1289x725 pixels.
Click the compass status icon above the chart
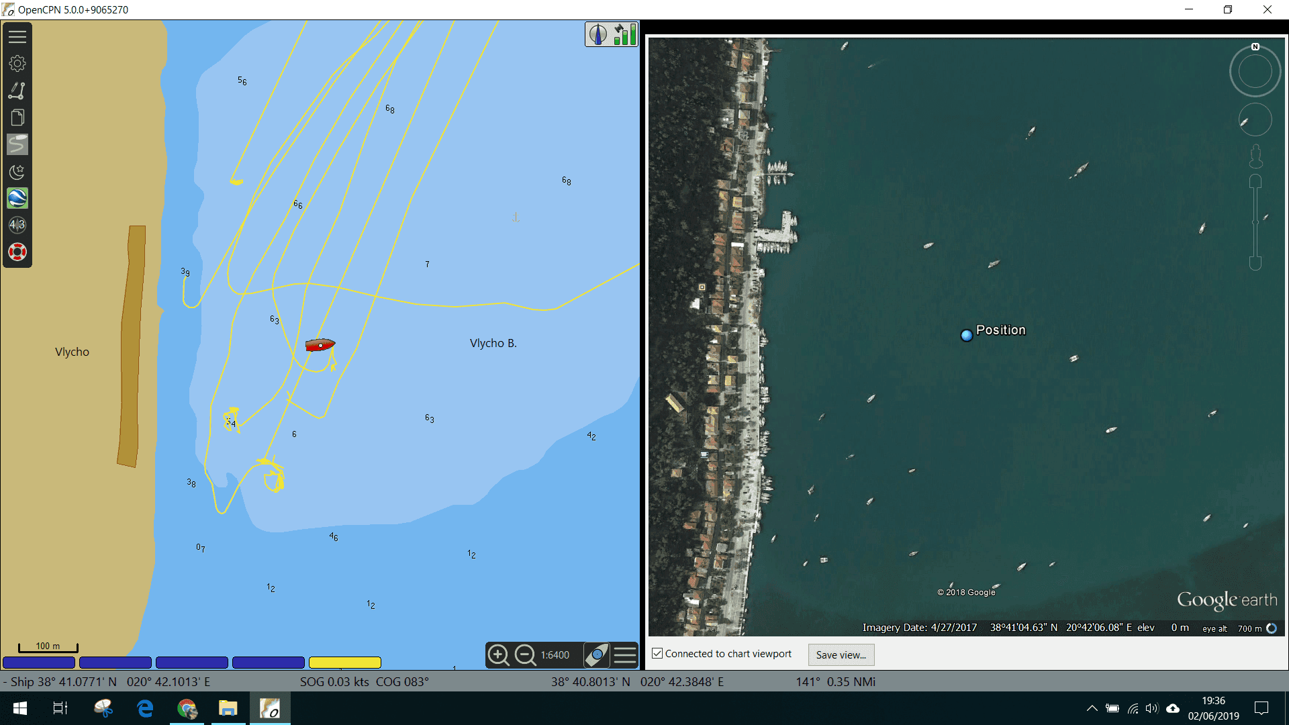point(598,34)
